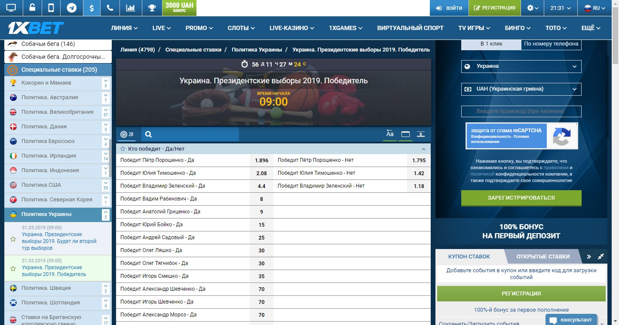
Task: Open the 21:31 time zone dropdown
Action: (561, 8)
